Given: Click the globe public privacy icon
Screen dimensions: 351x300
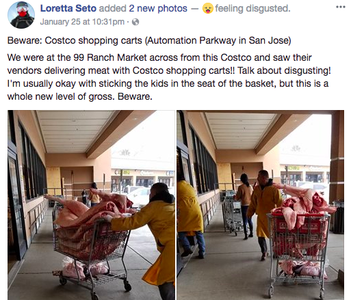Looking at the screenshot, I should (x=135, y=22).
